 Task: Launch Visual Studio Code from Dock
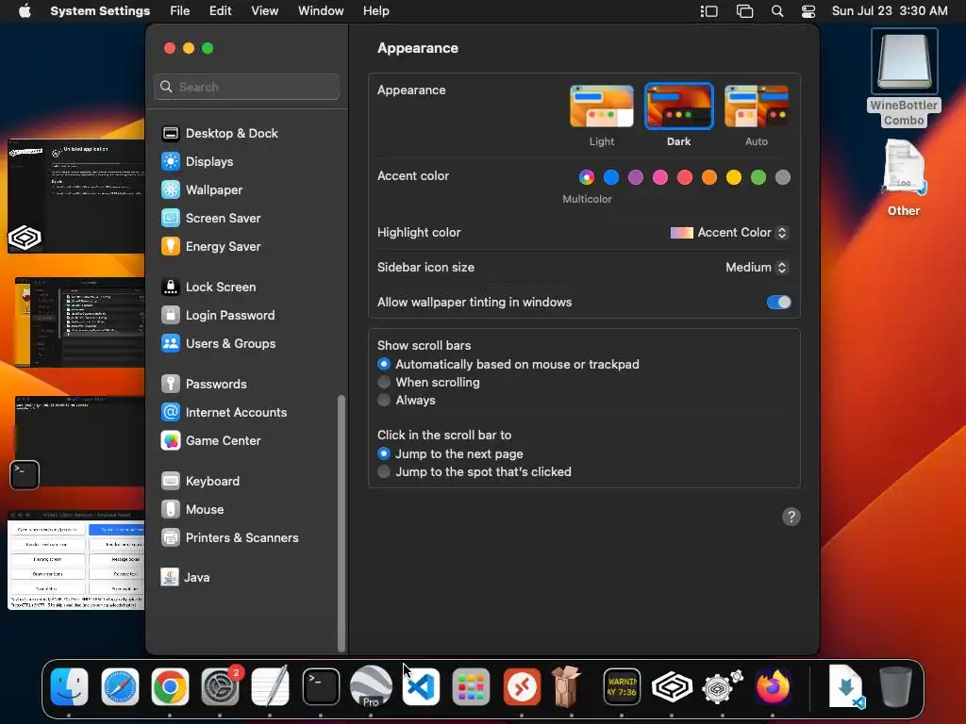[x=422, y=686]
